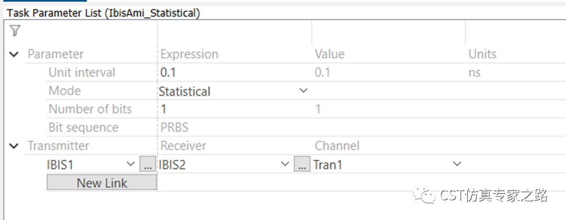
Task: Click the Expression column header
Action: click(x=189, y=54)
